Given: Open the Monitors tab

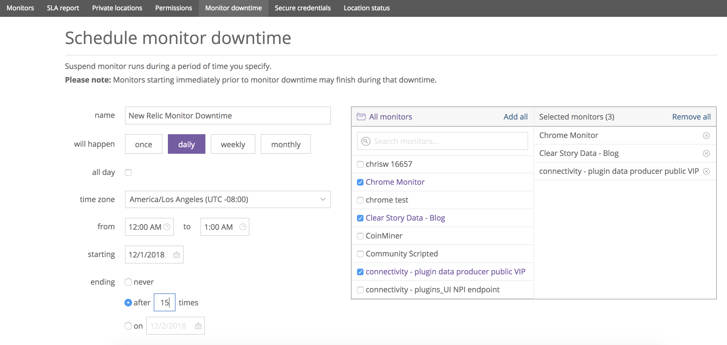Looking at the screenshot, I should 20,8.
